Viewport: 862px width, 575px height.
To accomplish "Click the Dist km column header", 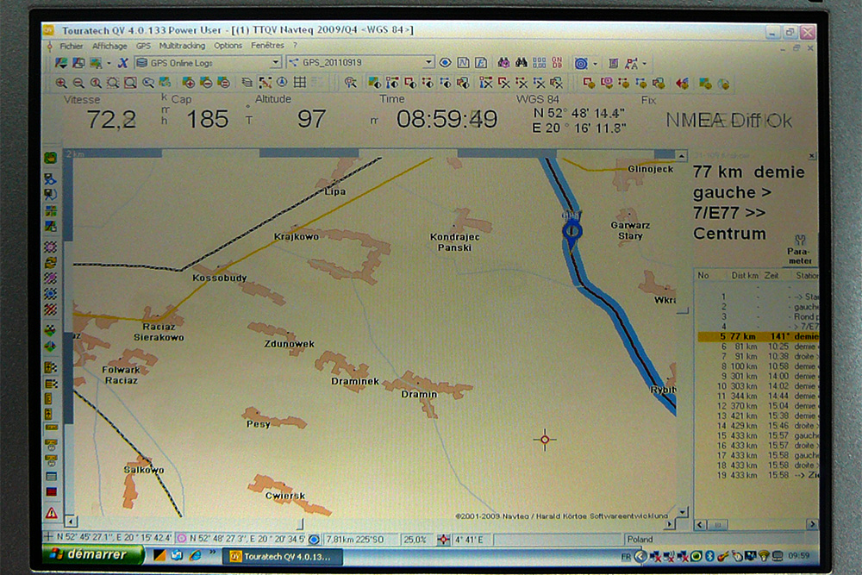I will coord(745,275).
